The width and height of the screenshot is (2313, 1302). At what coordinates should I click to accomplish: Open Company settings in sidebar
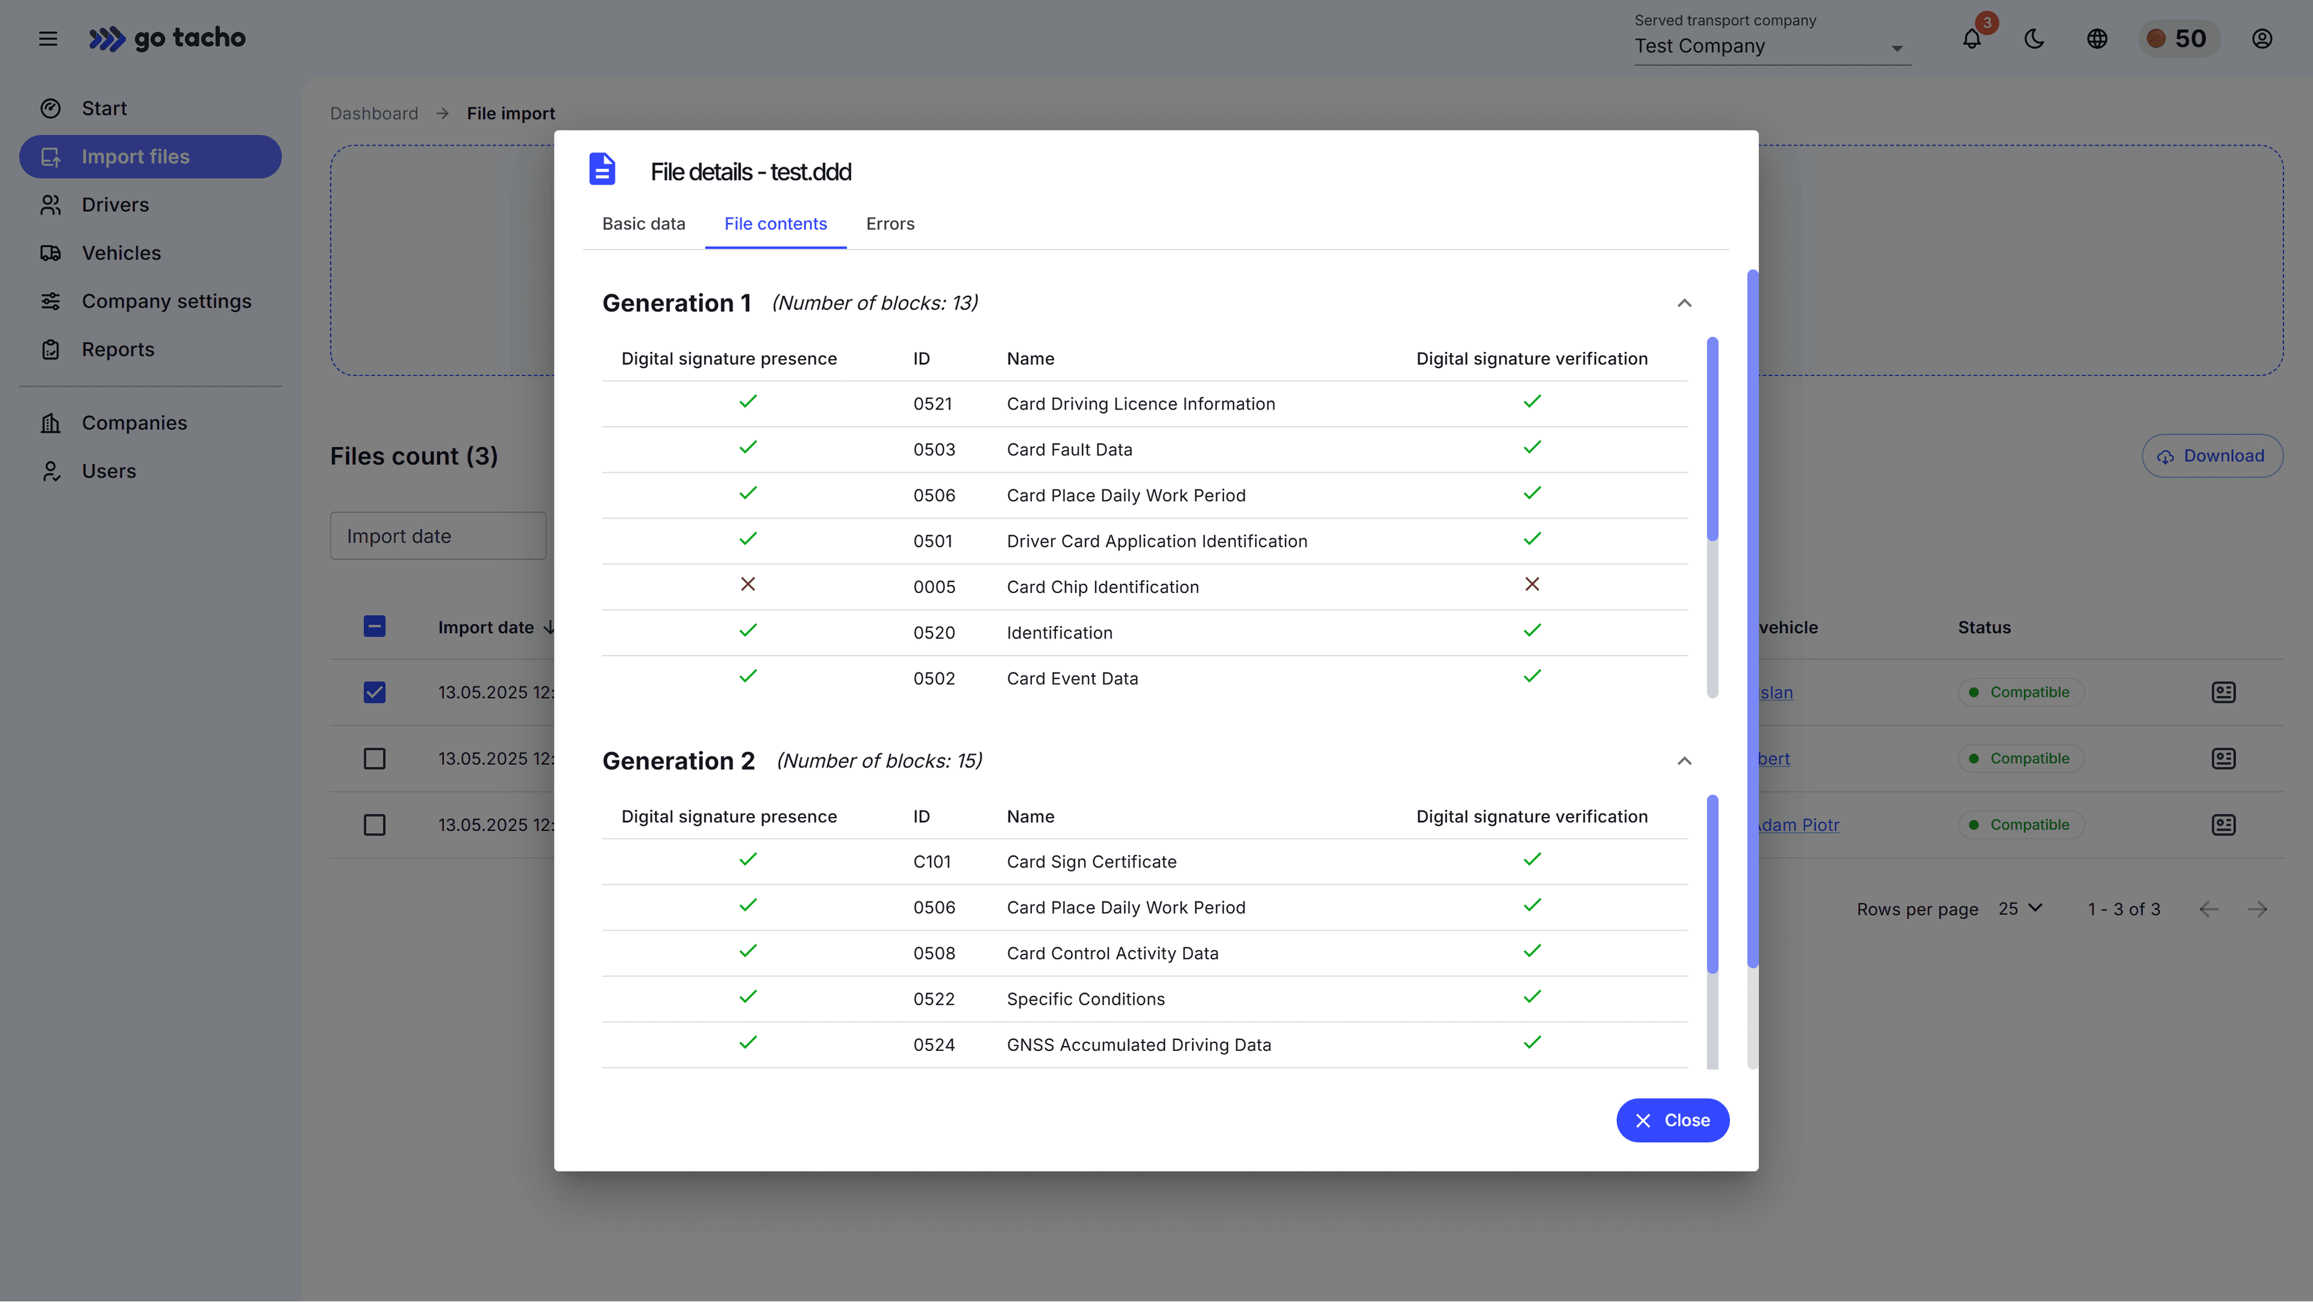tap(150, 302)
